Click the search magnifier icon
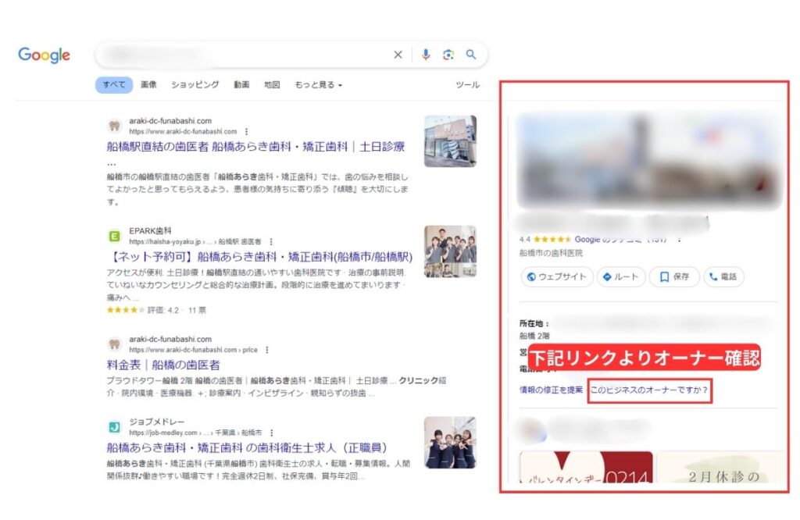 (471, 55)
